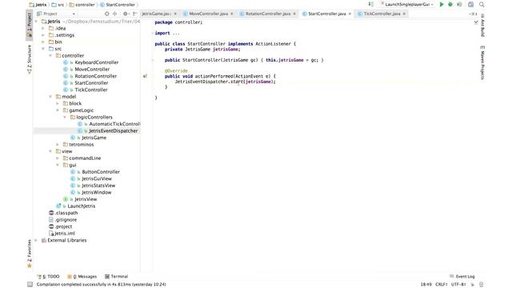Toggle the Project tool window stripe button
The height and width of the screenshot is (288, 512).
(x=30, y=25)
